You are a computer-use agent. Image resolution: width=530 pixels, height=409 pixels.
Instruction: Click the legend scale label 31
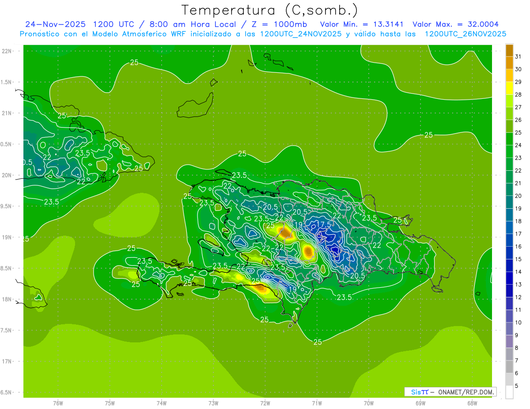[518, 56]
